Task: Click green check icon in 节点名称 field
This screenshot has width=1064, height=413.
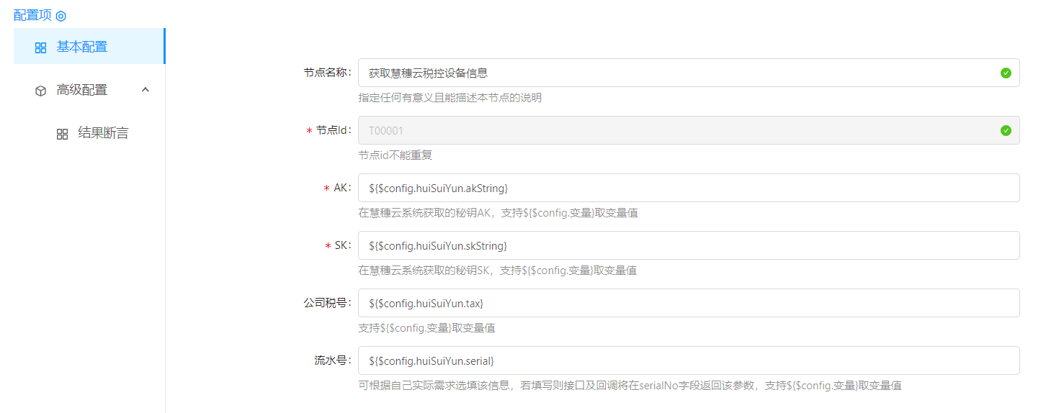Action: point(1006,73)
